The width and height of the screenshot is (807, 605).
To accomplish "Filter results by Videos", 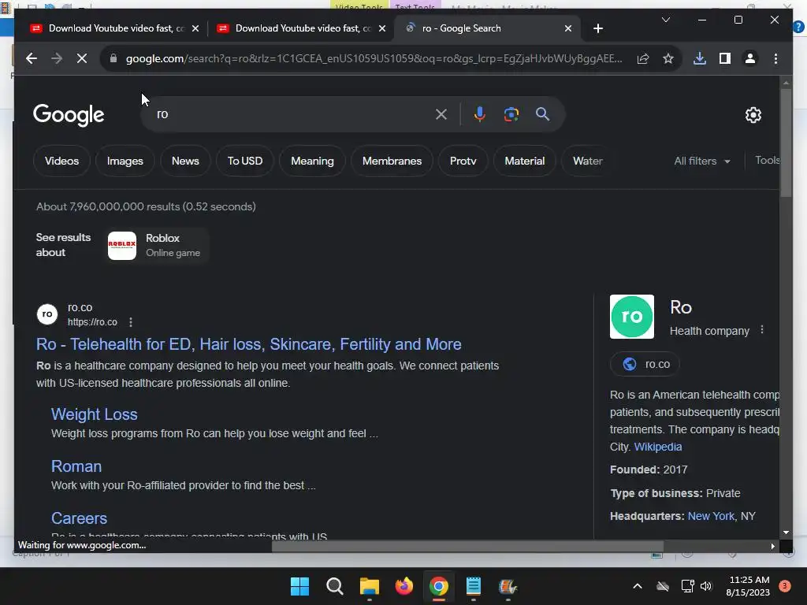I will [61, 161].
